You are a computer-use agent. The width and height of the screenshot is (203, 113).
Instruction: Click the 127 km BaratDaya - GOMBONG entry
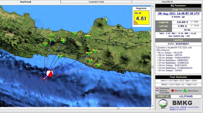173,63
